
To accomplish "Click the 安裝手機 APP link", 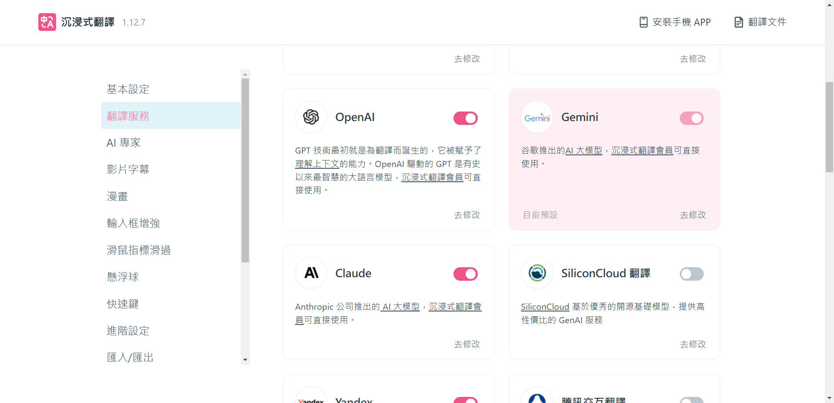I will tap(675, 22).
